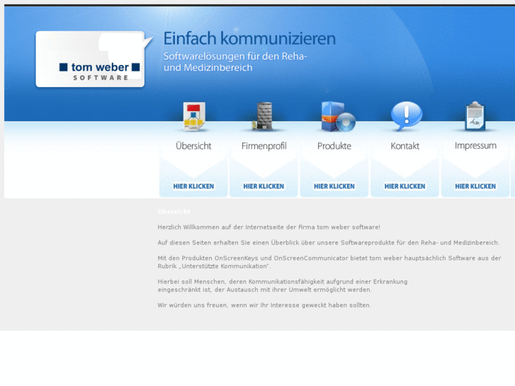Open the Impressum clipboard icon
Viewport: 515px width, 386px height.
click(x=475, y=115)
